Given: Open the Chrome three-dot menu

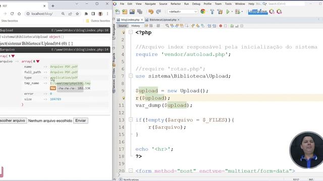Looking at the screenshot, I should click(x=107, y=14).
